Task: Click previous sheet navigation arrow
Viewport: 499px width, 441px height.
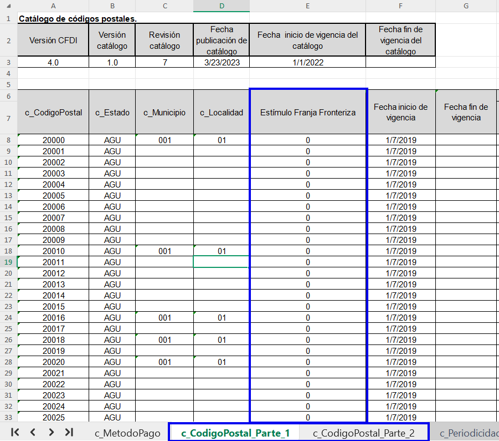Action: [x=33, y=432]
